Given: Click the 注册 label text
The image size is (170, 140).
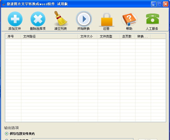Looking at the screenshot, I should 106,29.
